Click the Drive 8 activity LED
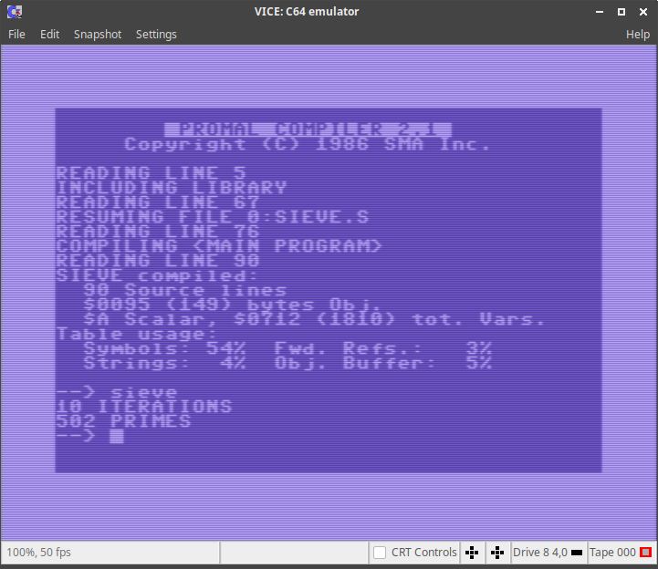658x569 pixels. pos(577,553)
